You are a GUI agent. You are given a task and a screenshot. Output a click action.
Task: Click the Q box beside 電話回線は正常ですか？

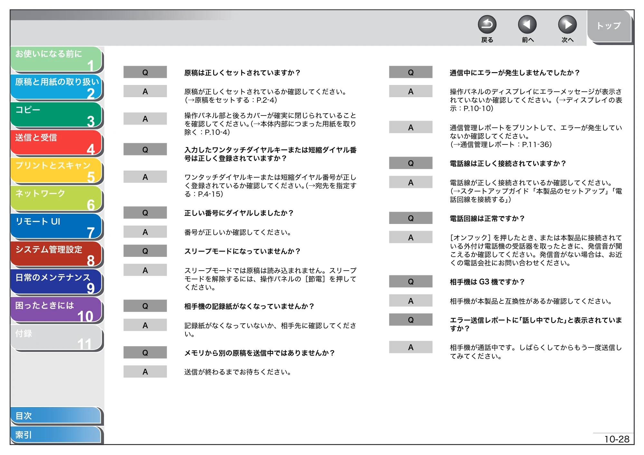[x=411, y=218]
